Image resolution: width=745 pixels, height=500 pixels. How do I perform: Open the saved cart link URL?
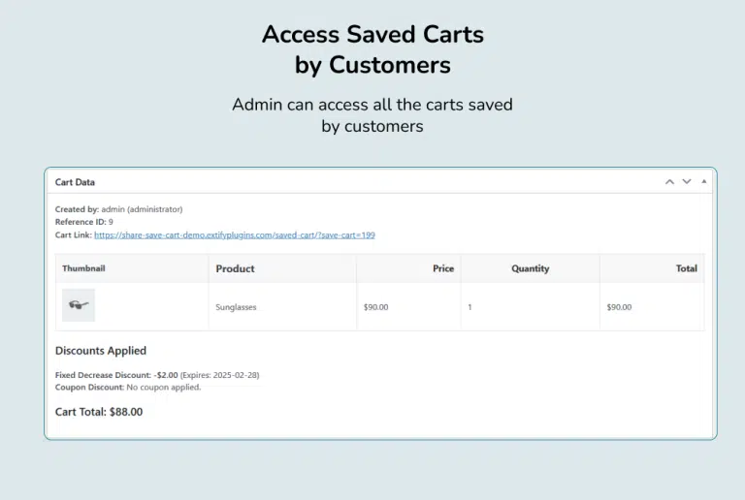click(235, 234)
